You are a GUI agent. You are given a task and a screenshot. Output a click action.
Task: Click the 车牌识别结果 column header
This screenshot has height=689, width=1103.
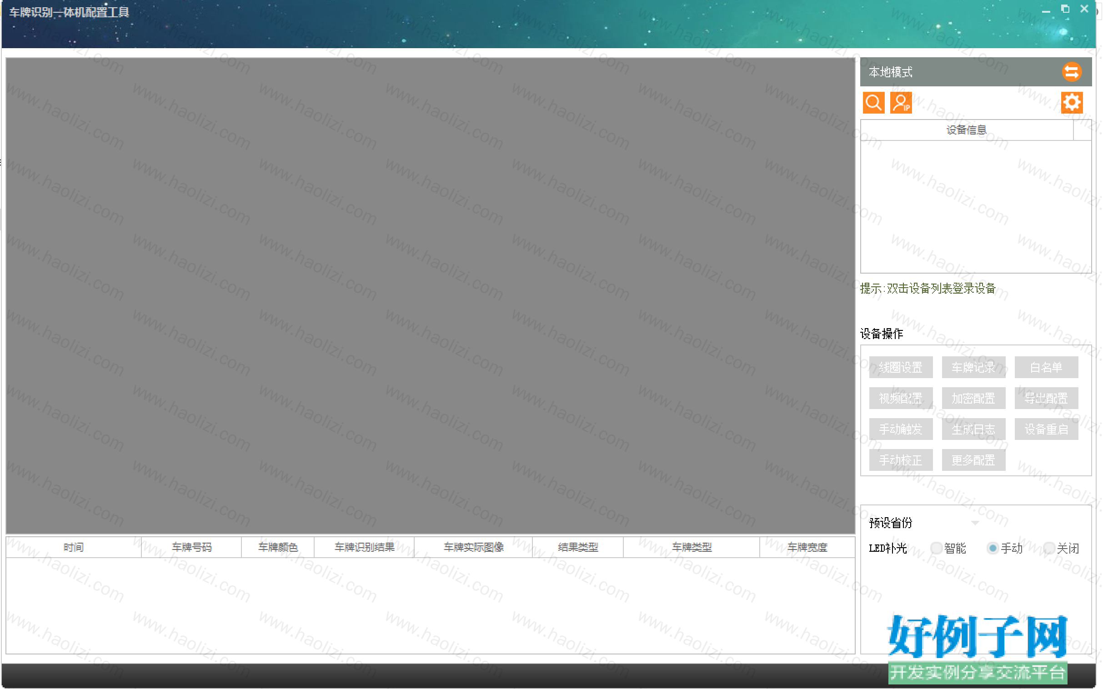[364, 547]
